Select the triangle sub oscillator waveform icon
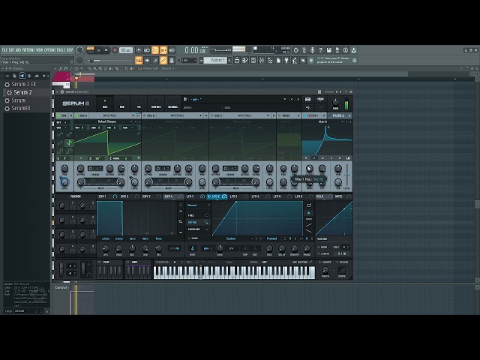 pyautogui.click(x=60, y=142)
